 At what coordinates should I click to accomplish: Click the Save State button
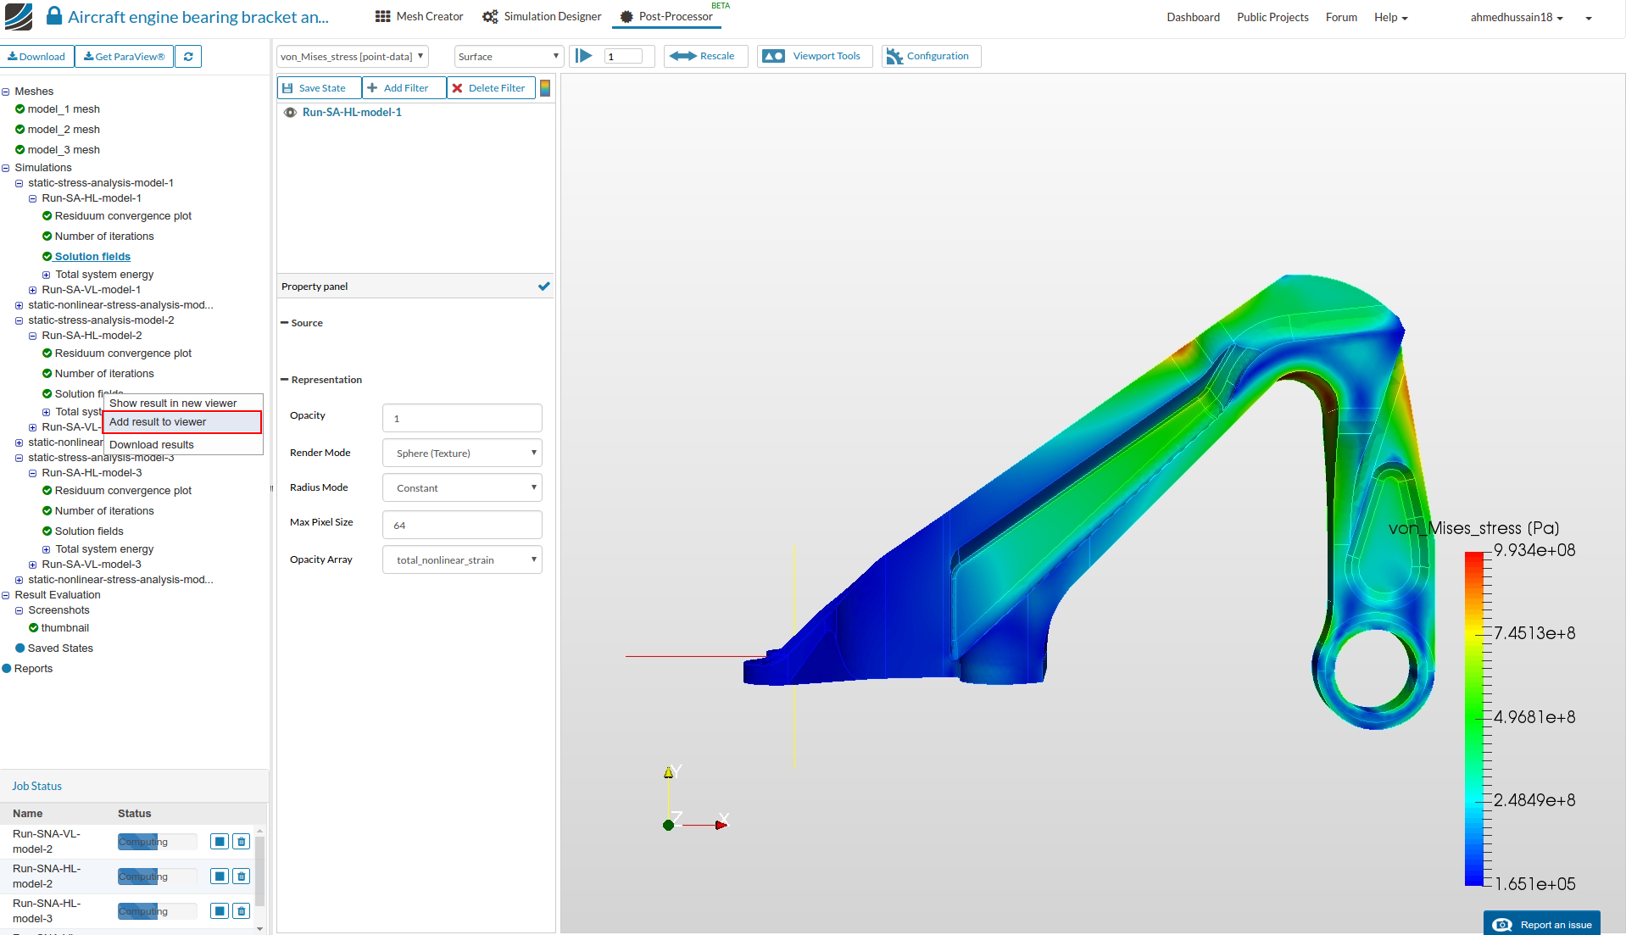point(319,88)
